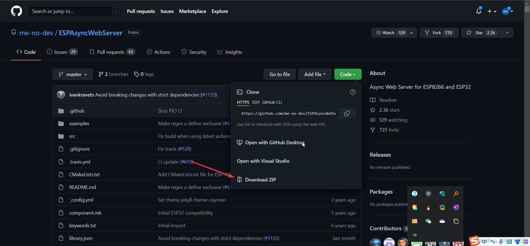The image size is (530, 246).
Task: Open the GitHub home logo
Action: pos(17,11)
